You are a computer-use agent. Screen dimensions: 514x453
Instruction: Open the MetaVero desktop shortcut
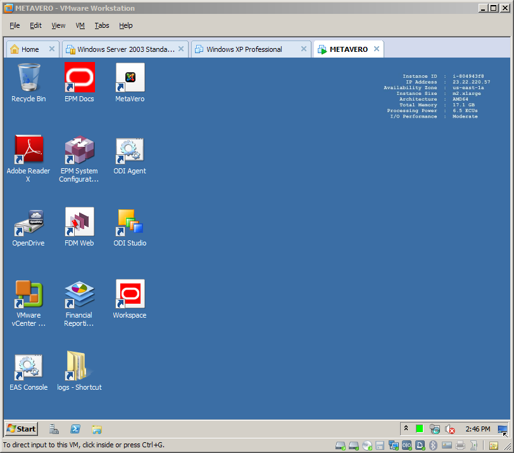pyautogui.click(x=130, y=78)
